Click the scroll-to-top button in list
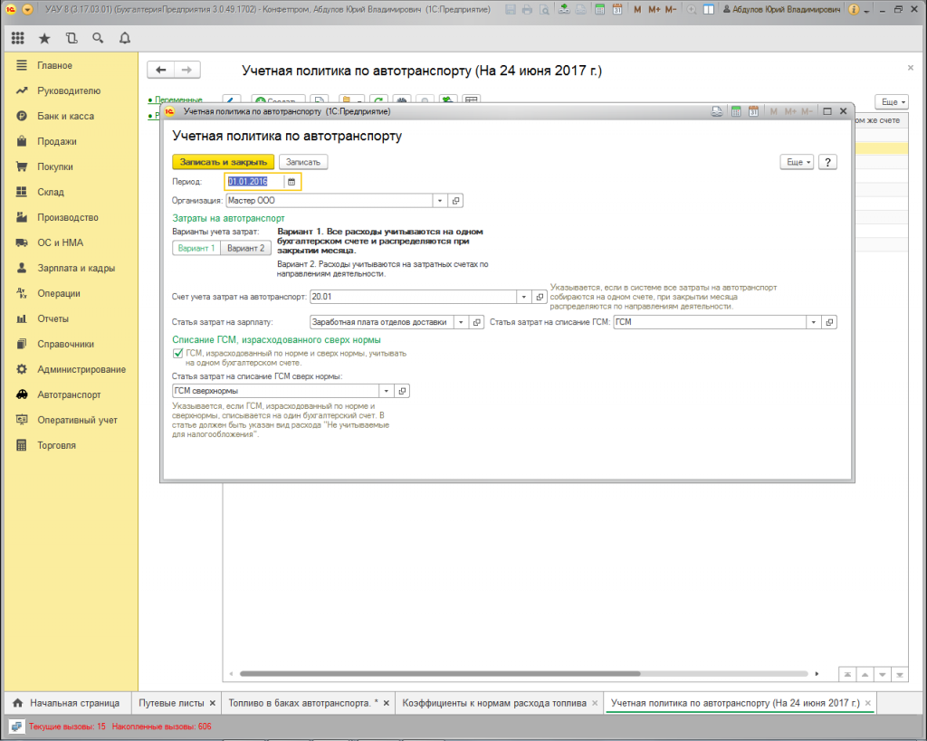This screenshot has width=927, height=741. (x=847, y=674)
